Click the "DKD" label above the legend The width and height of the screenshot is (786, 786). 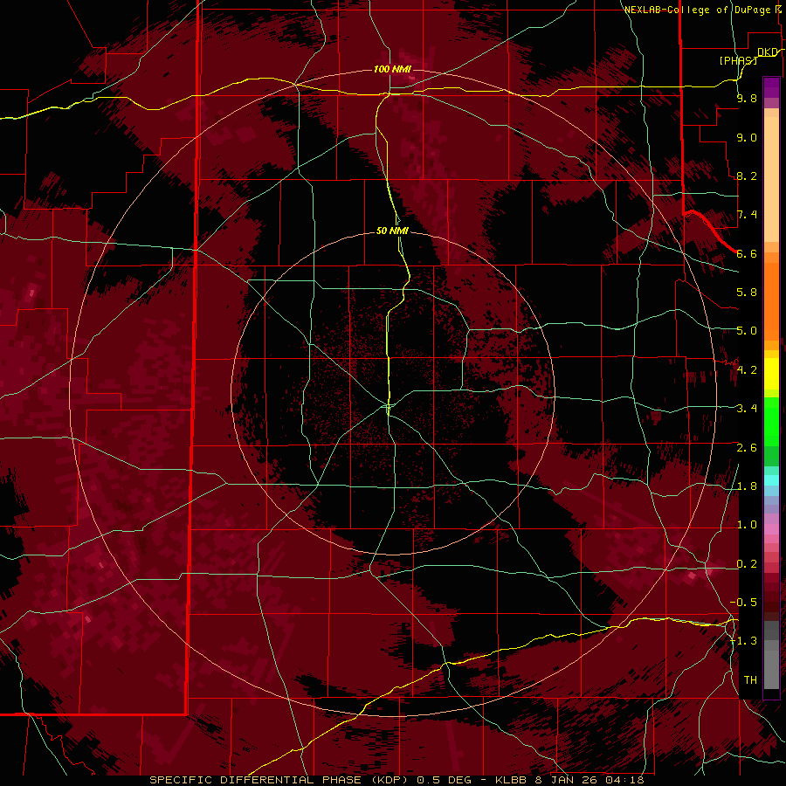point(768,52)
